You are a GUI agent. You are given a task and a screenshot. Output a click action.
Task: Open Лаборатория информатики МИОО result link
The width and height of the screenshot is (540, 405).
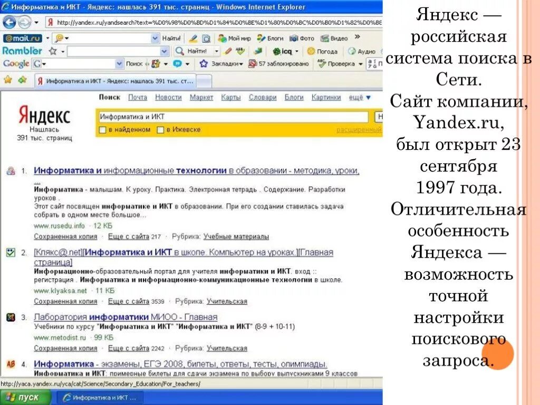click(126, 317)
